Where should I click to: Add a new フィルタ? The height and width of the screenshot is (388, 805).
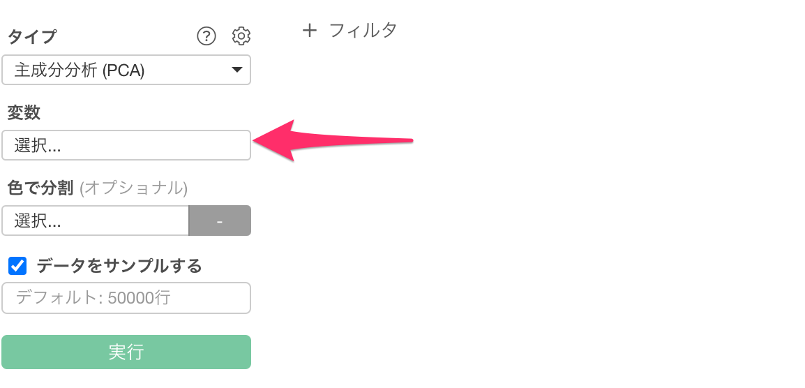pos(349,30)
